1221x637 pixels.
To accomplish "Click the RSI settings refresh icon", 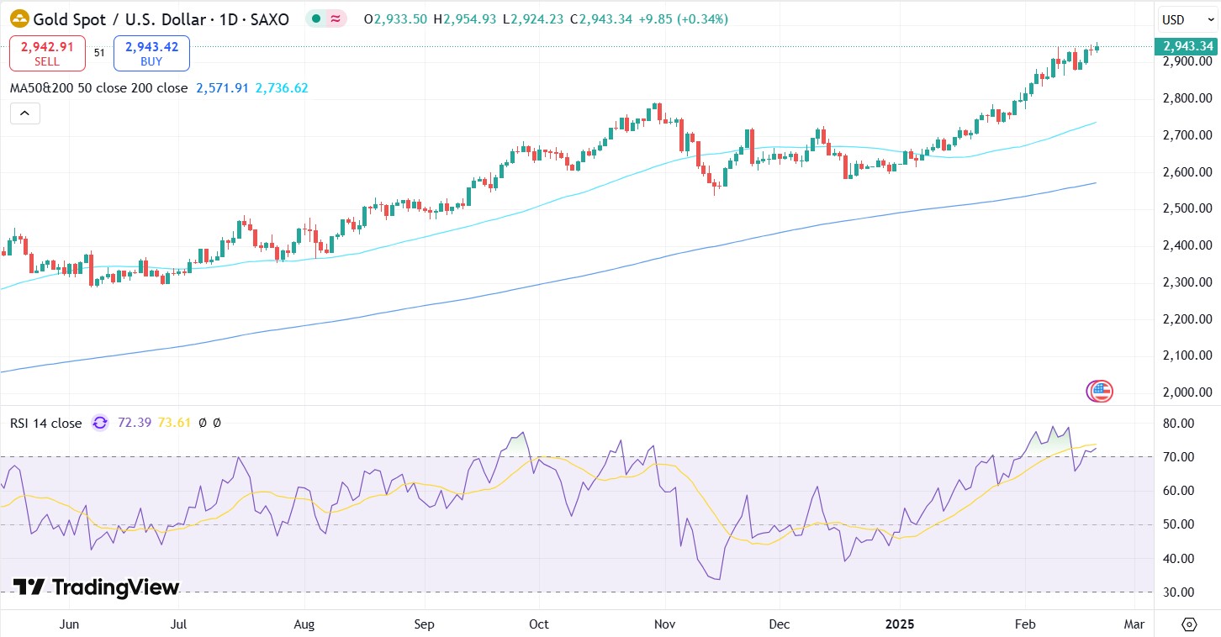I will click(99, 423).
